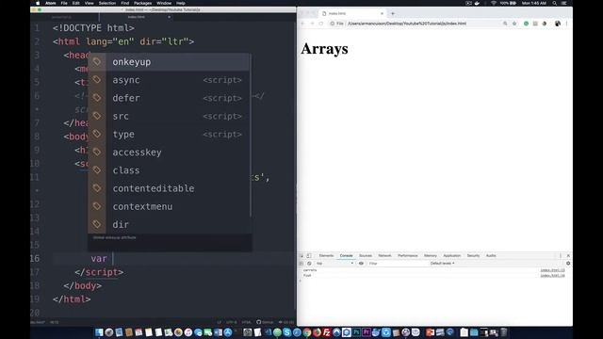Pick the defer suggestion in autocomplete
The height and width of the screenshot is (339, 603).
pyautogui.click(x=169, y=98)
